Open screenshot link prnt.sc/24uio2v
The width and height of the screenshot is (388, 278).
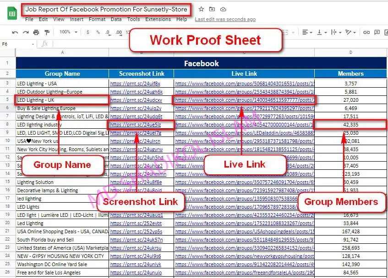(136, 108)
